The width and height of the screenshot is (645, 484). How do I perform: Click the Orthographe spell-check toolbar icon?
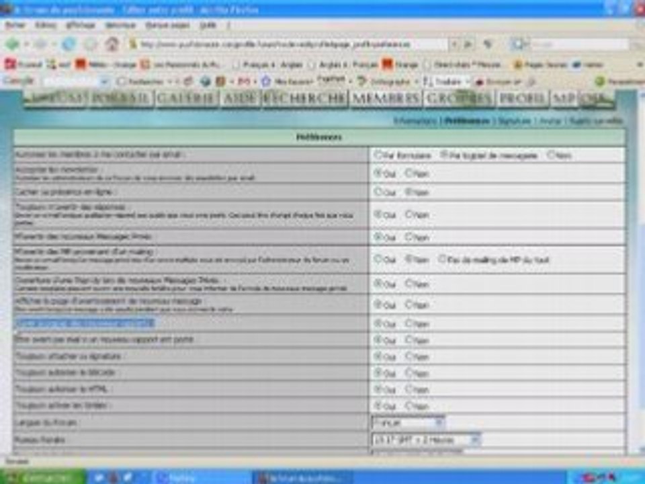pyautogui.click(x=362, y=81)
